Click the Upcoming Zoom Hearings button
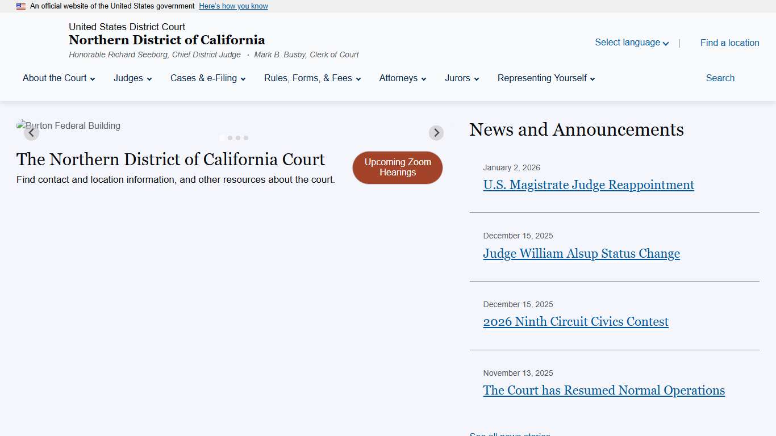This screenshot has width=776, height=436. [397, 167]
